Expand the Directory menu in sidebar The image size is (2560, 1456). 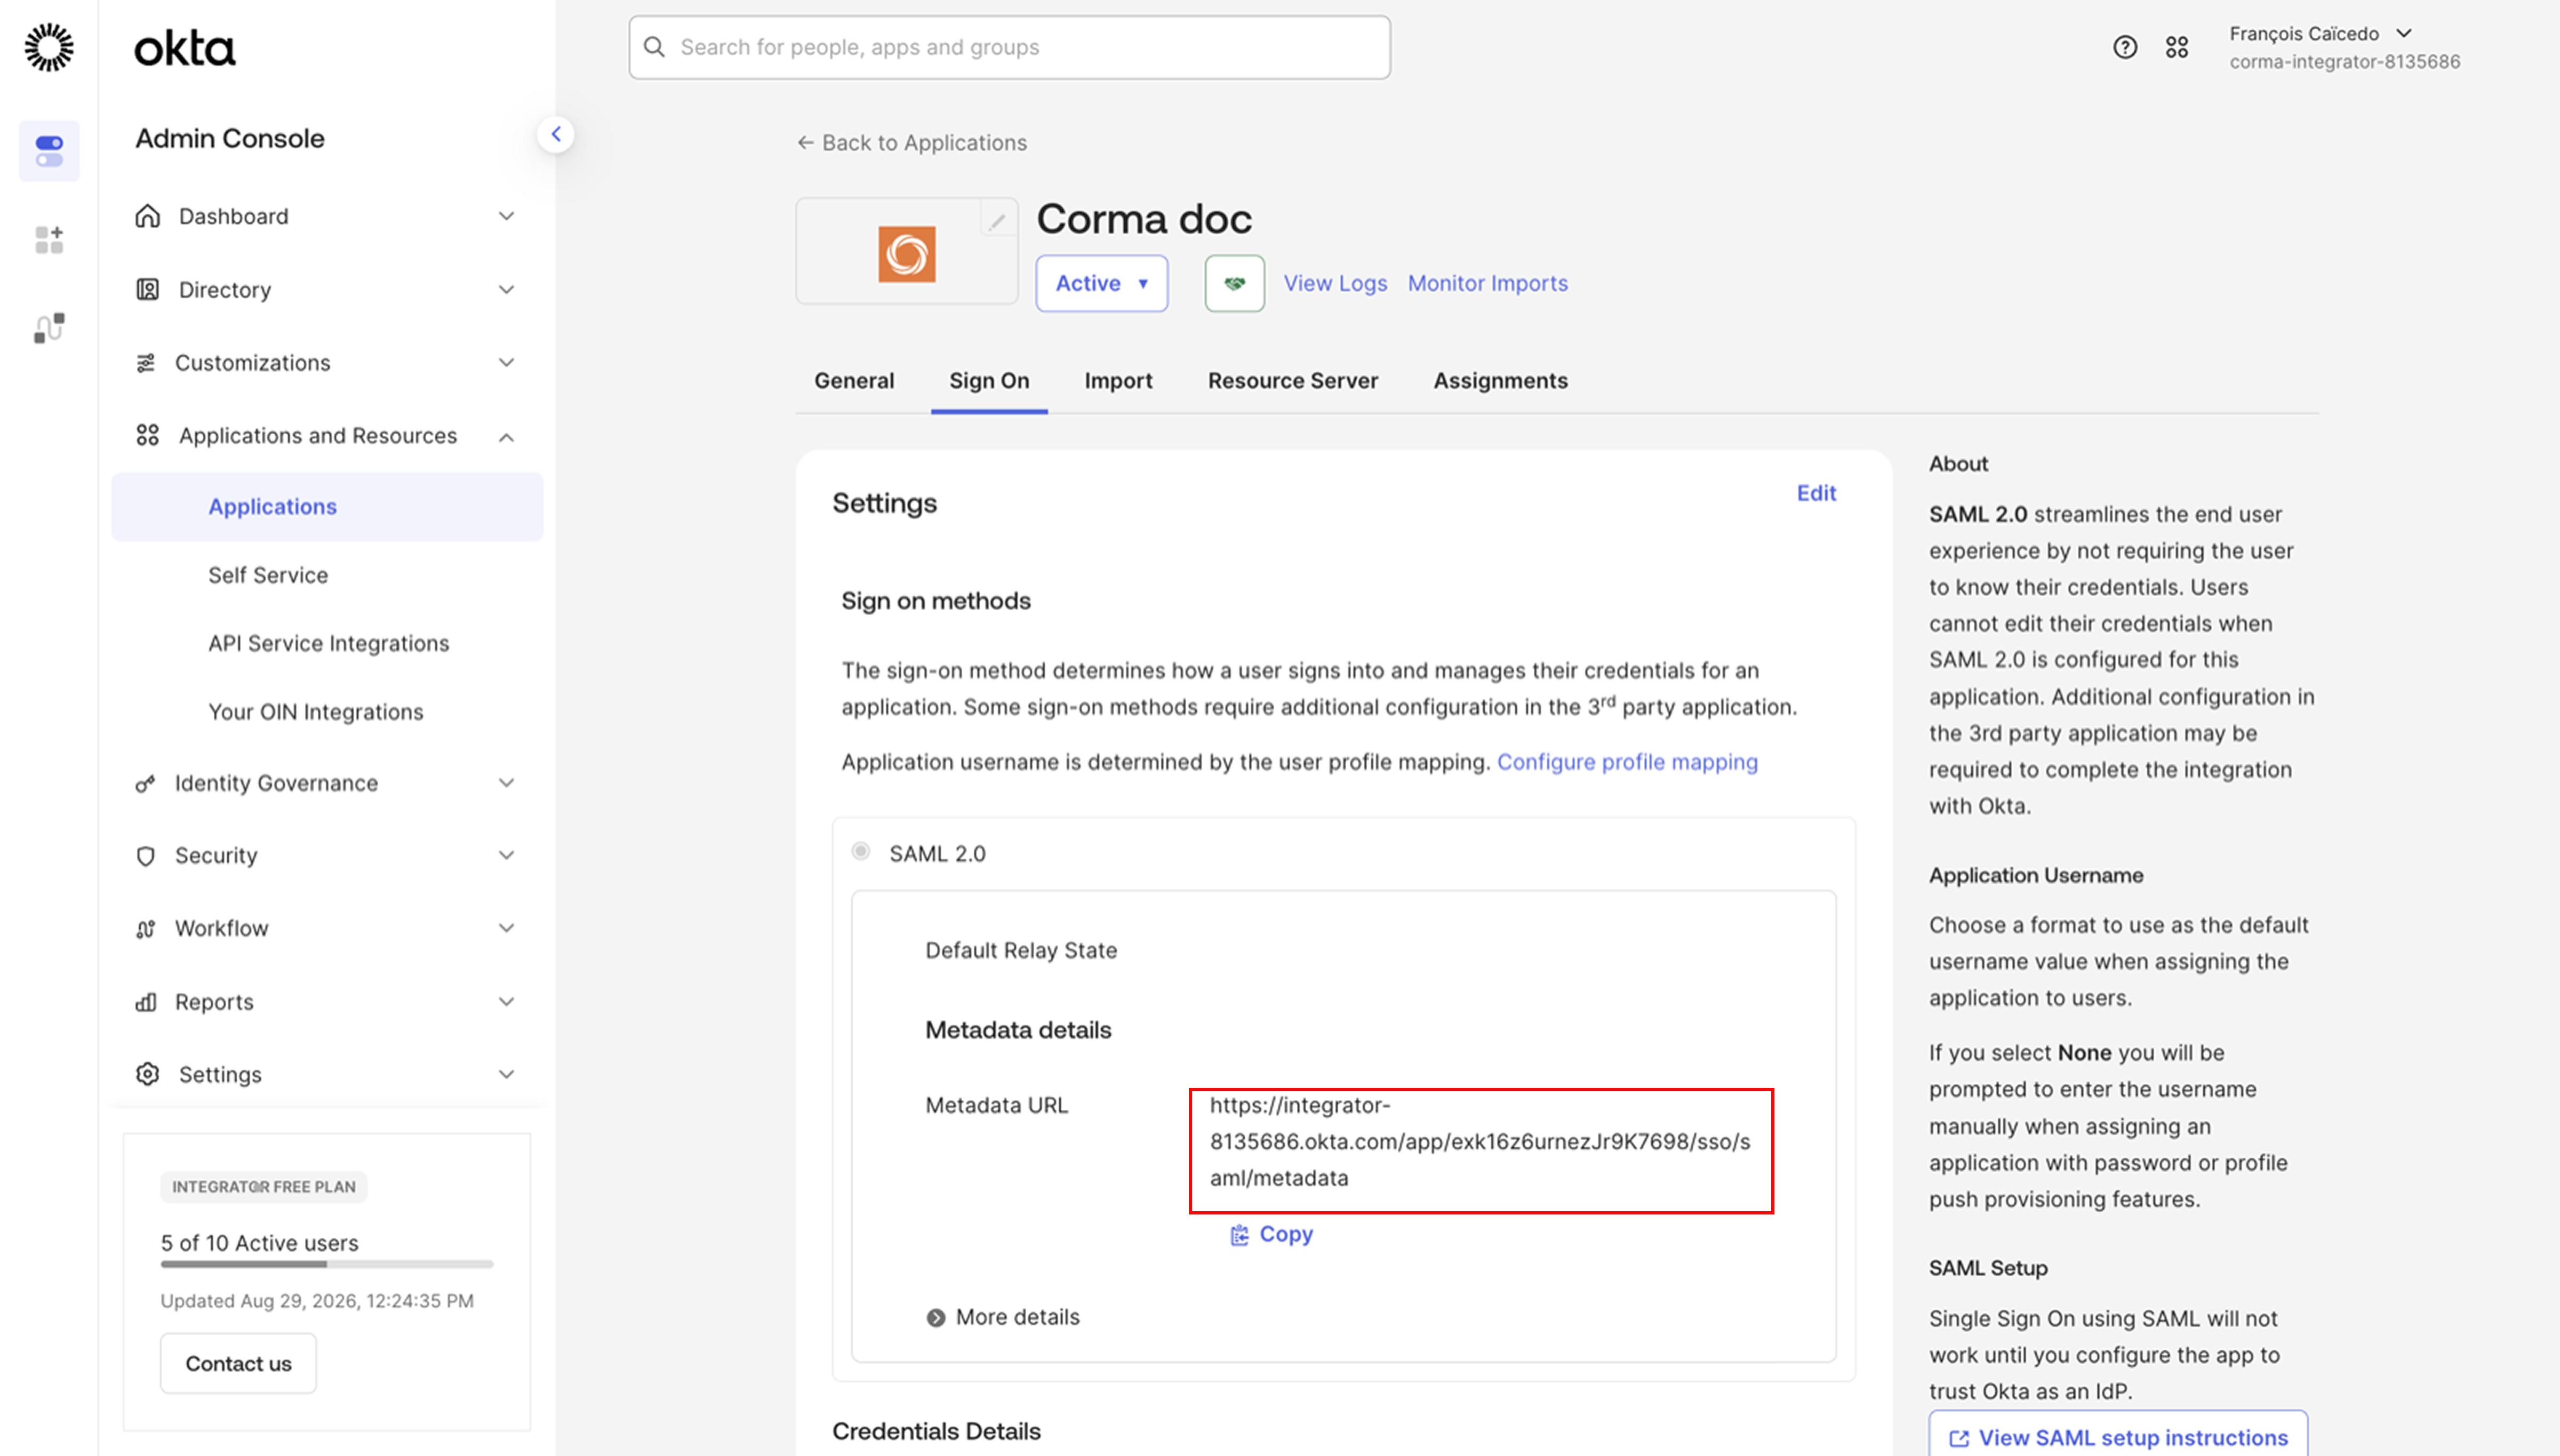tap(326, 289)
